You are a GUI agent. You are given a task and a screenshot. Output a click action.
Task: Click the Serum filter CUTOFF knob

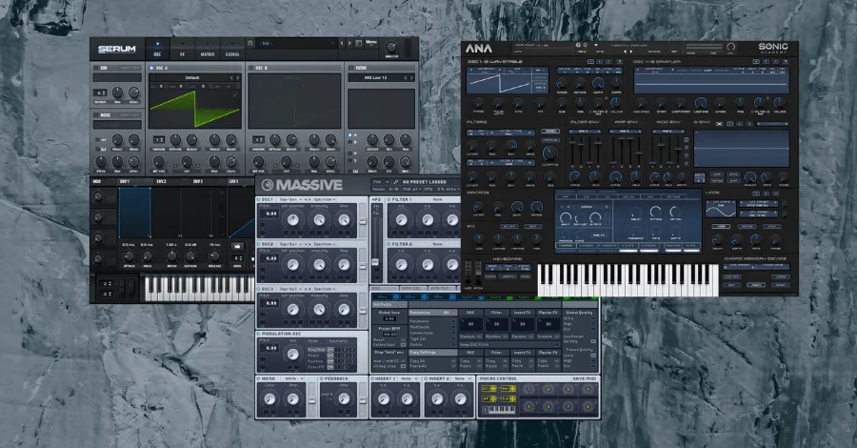pos(372,140)
